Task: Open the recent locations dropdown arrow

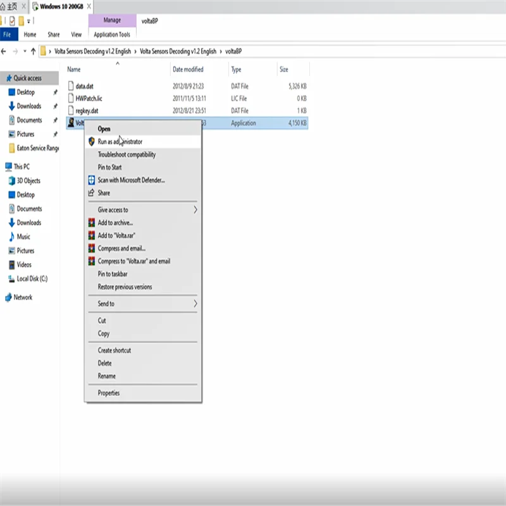Action: (24, 51)
